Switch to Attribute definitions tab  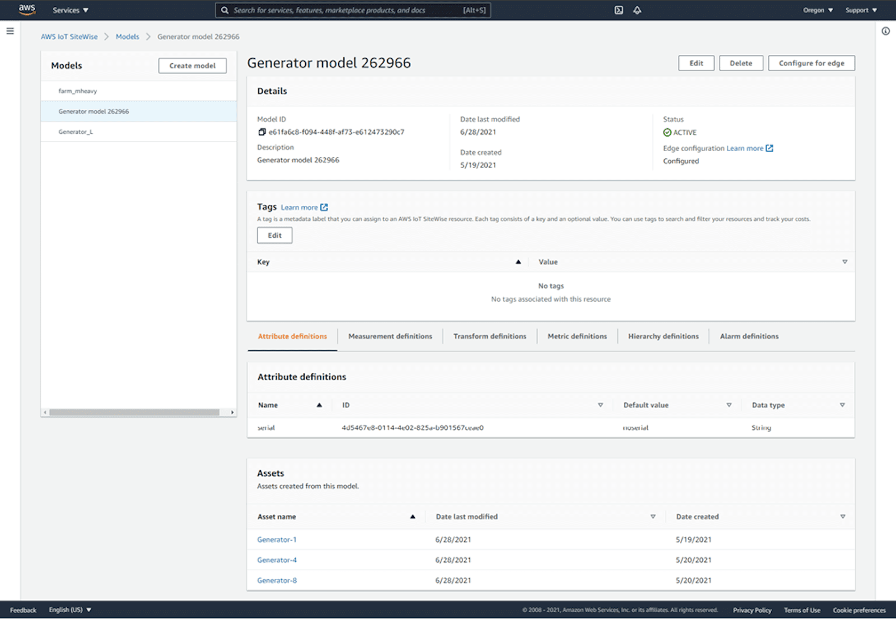[292, 336]
